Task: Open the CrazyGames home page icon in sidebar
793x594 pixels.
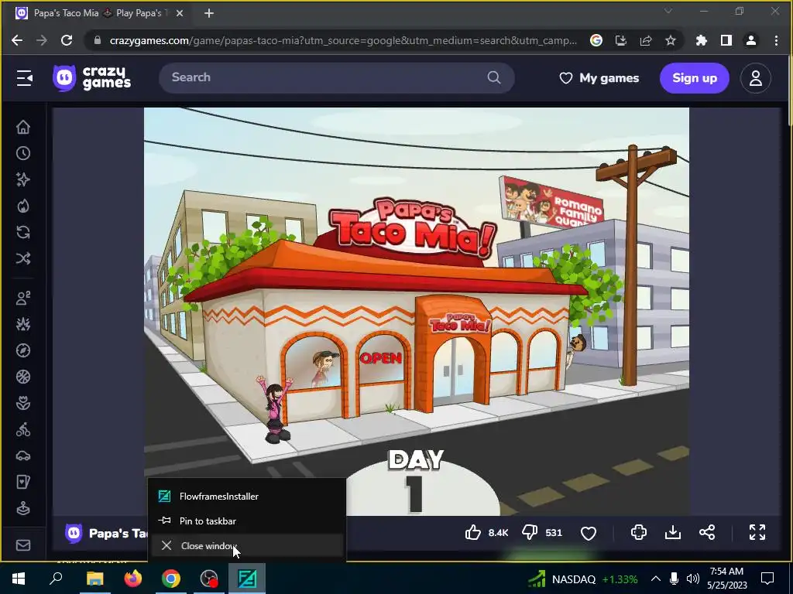Action: click(x=23, y=128)
